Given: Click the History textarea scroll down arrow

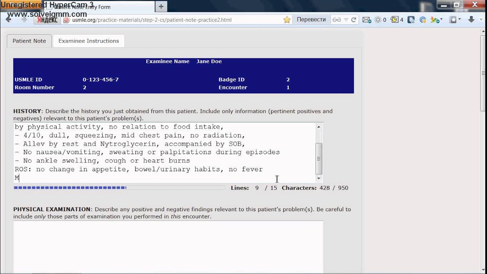Looking at the screenshot, I should pyautogui.click(x=319, y=178).
